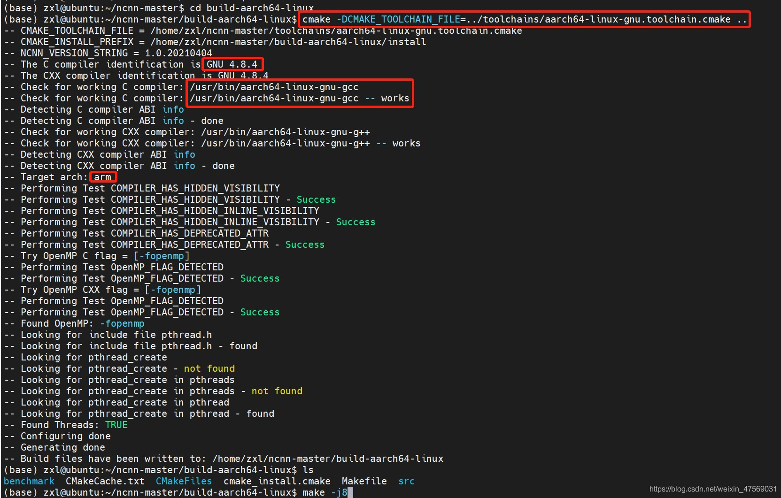Viewport: 781px width, 498px height.
Task: Click the 'Detecting C compiler ABI info - done' line
Action: tap(114, 121)
